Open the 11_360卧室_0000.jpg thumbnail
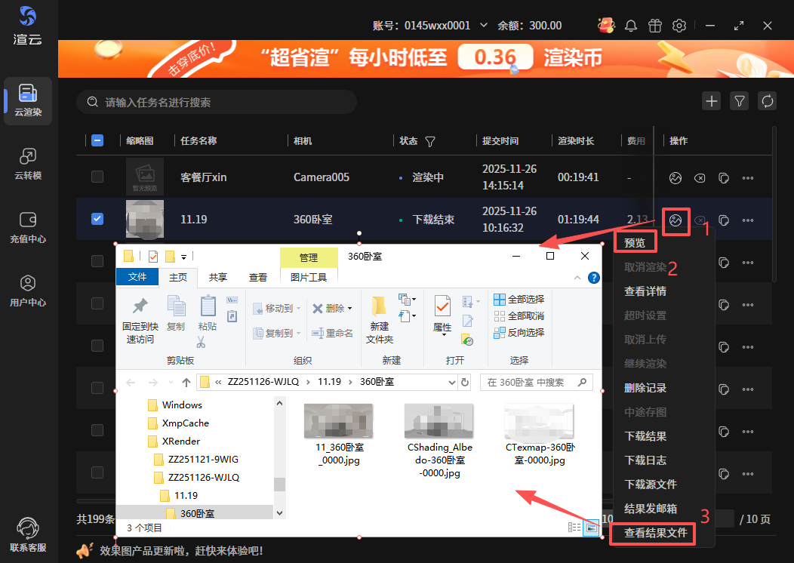 pos(338,421)
